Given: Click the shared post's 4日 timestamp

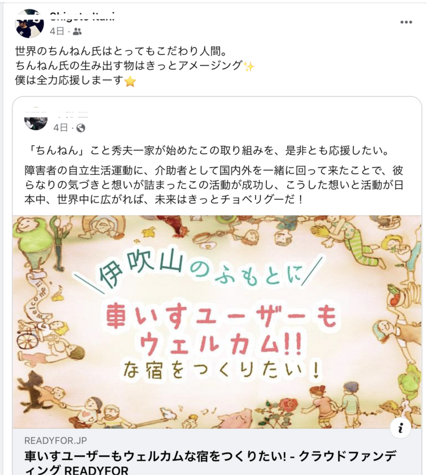Looking at the screenshot, I should click(60, 128).
